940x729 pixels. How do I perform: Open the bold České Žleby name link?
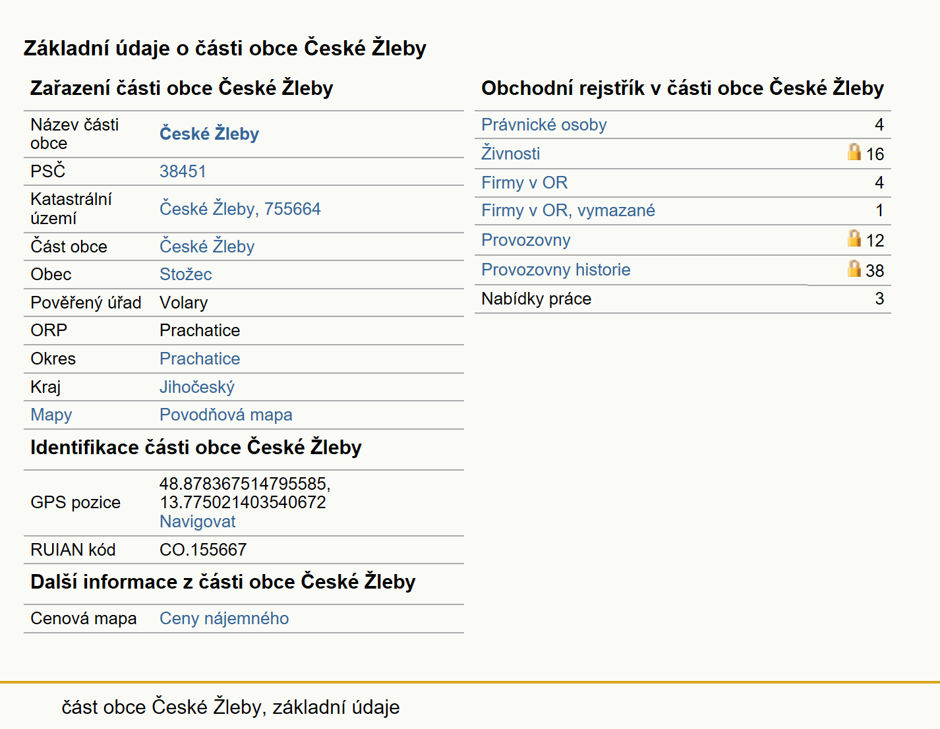point(209,134)
